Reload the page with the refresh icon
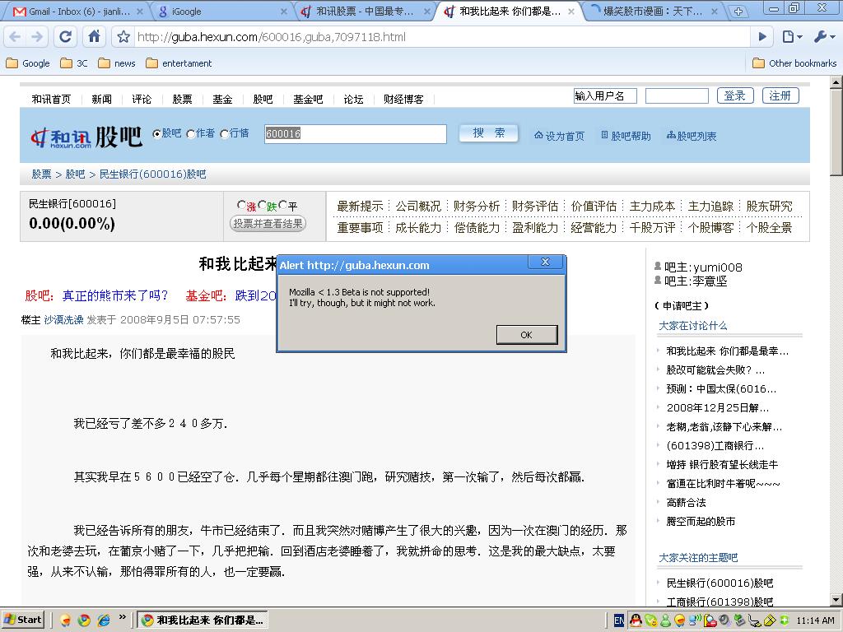Screen dimensions: 843x632 point(65,36)
